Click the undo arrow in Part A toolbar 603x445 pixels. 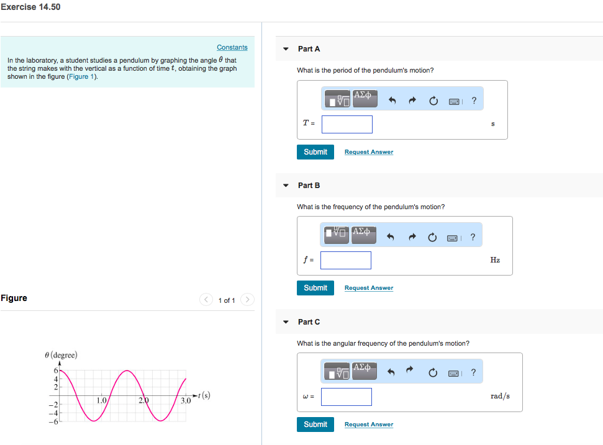392,99
